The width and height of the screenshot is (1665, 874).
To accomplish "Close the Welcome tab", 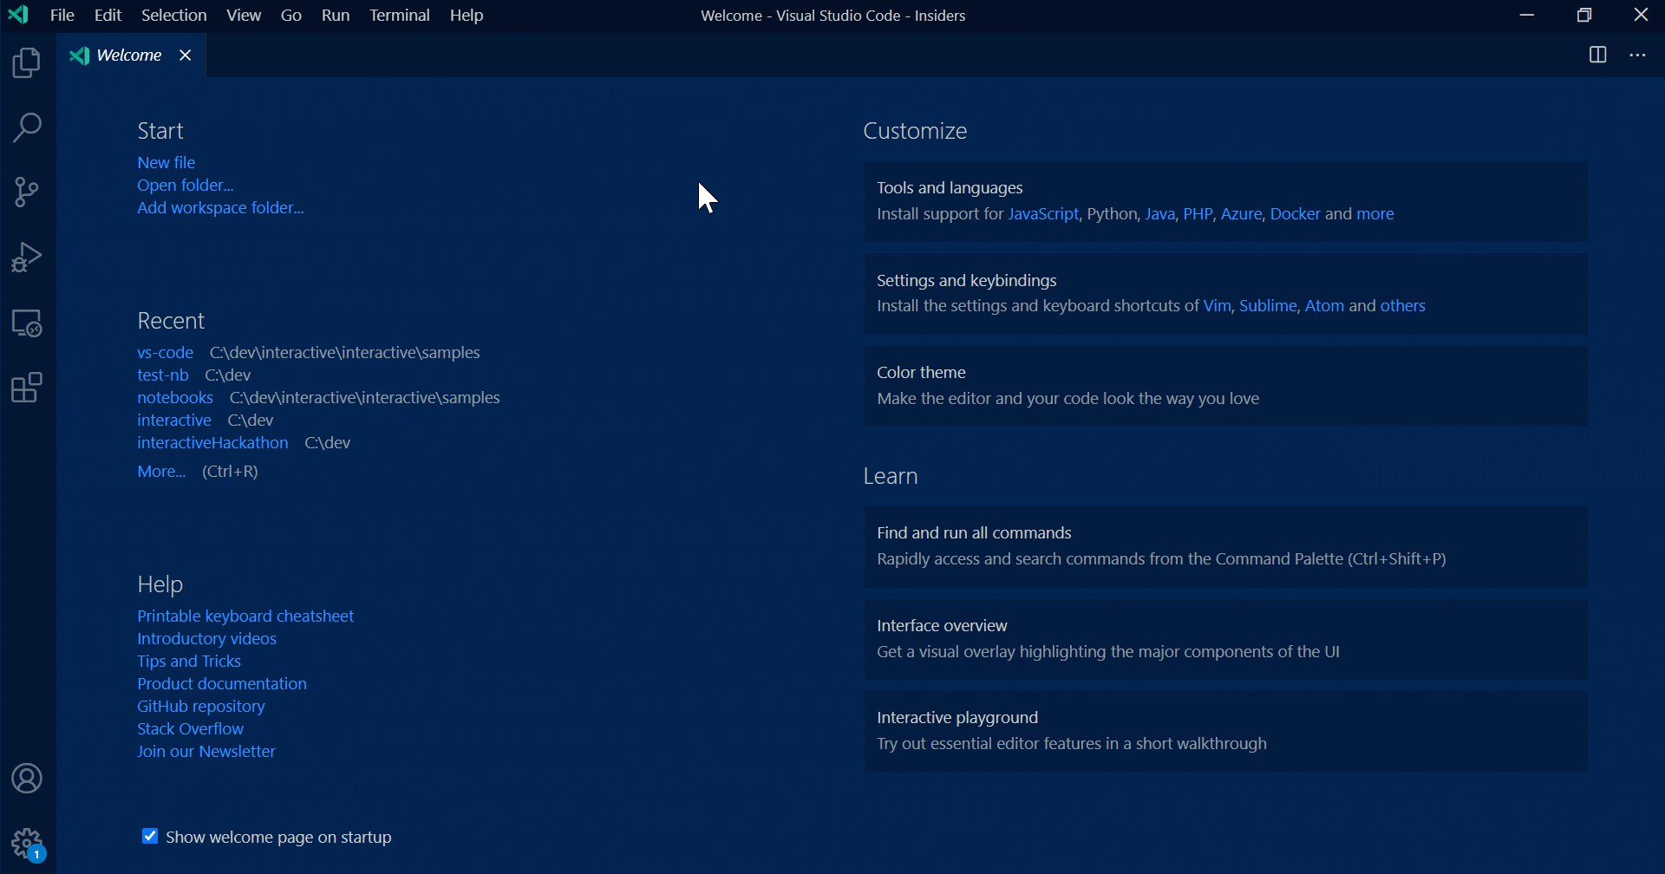I will pyautogui.click(x=186, y=55).
